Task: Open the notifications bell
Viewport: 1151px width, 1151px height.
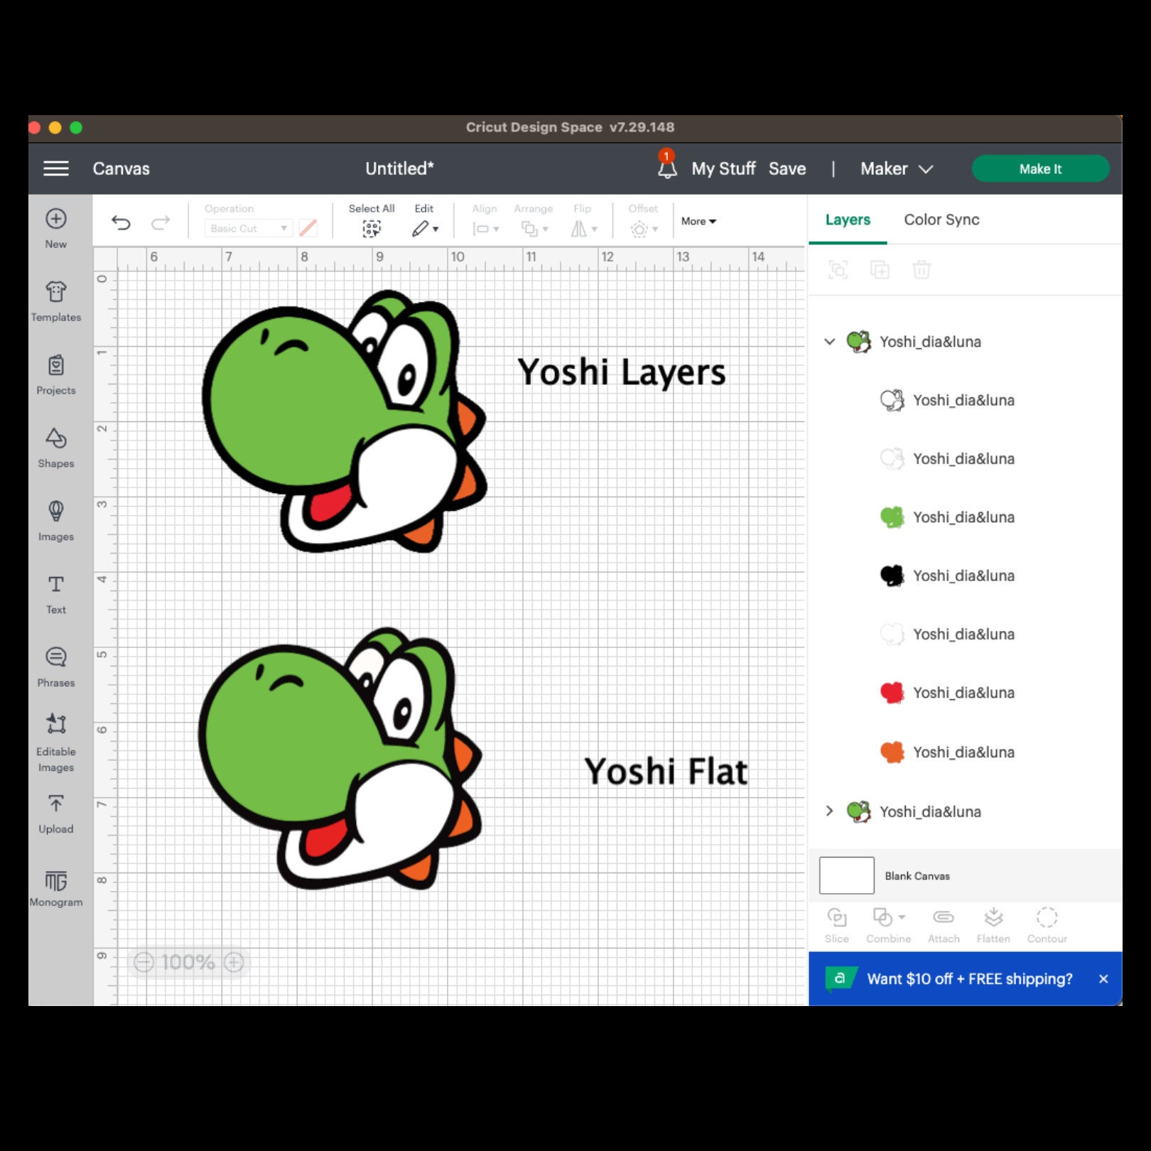Action: 666,168
